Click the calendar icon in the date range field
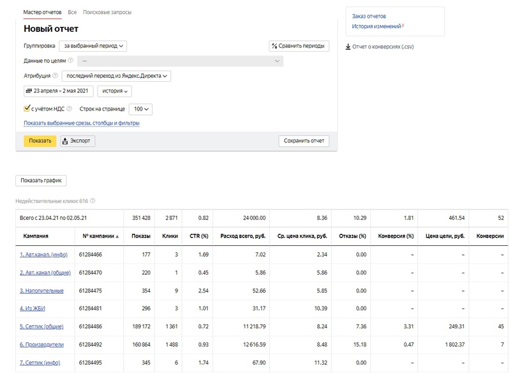Image resolution: width=515 pixels, height=380 pixels. [x=29, y=91]
